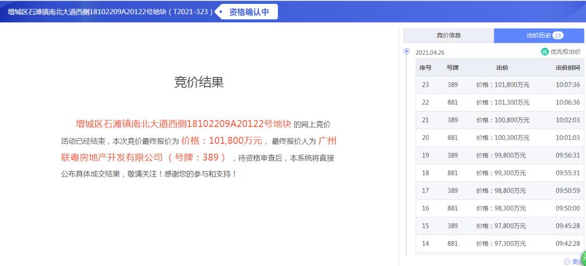This screenshot has width=586, height=266.
Task: Click sequence number 22 in the table
Action: click(x=425, y=102)
